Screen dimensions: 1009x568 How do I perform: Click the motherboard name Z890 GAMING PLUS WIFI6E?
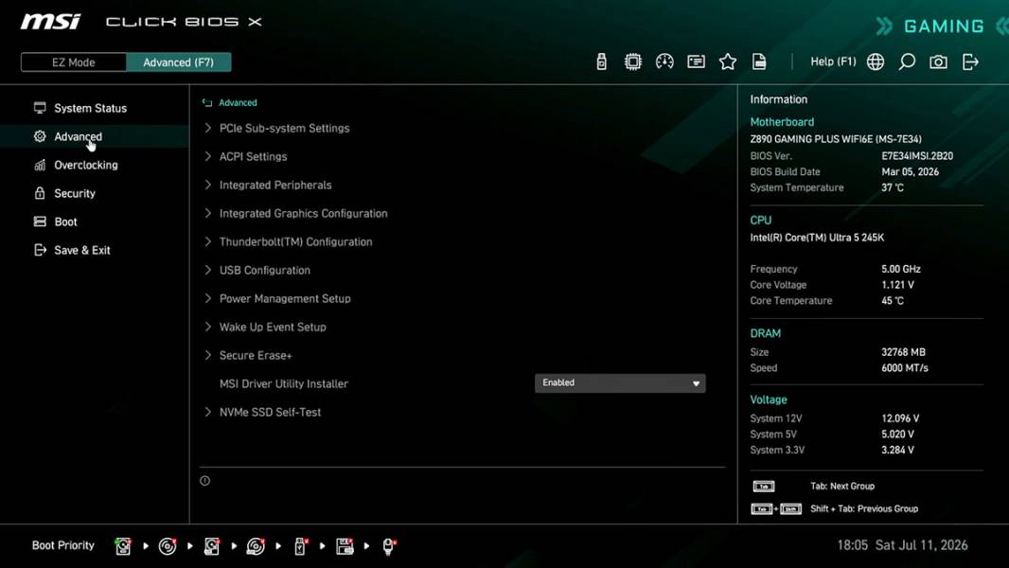(x=835, y=139)
